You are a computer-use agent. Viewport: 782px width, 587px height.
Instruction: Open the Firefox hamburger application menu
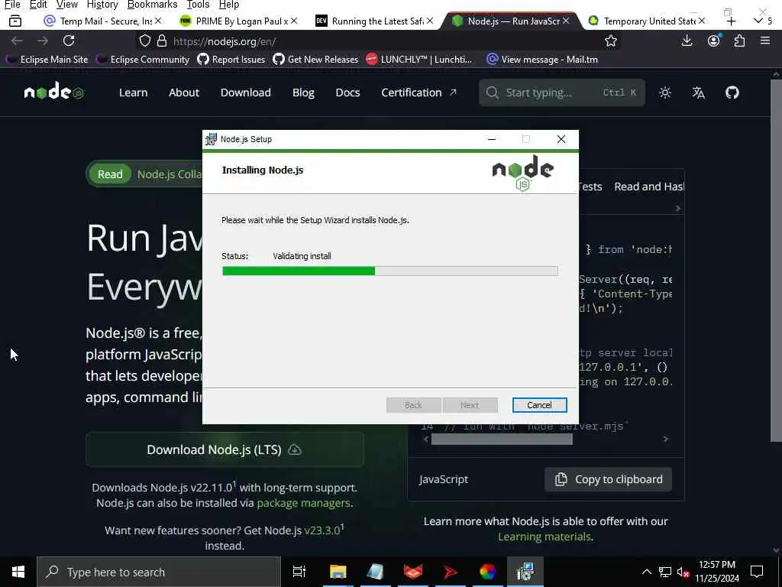(x=765, y=41)
